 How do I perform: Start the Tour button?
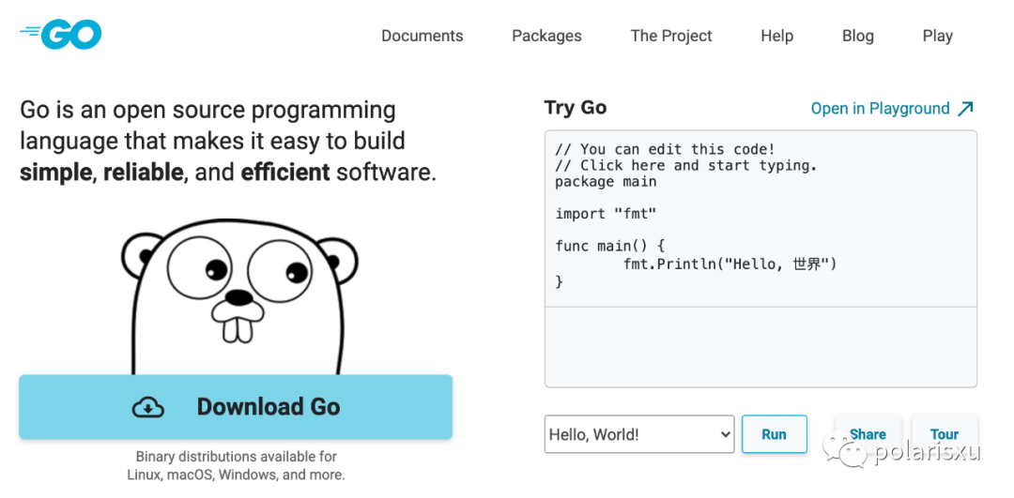pos(944,433)
